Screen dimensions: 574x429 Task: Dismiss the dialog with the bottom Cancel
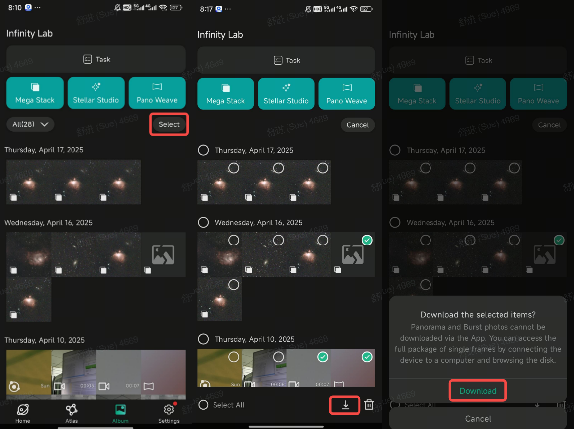(478, 418)
